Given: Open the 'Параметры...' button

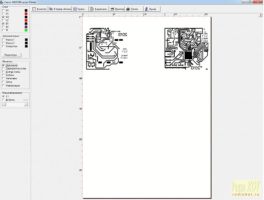Looking at the screenshot, I should [11, 55].
